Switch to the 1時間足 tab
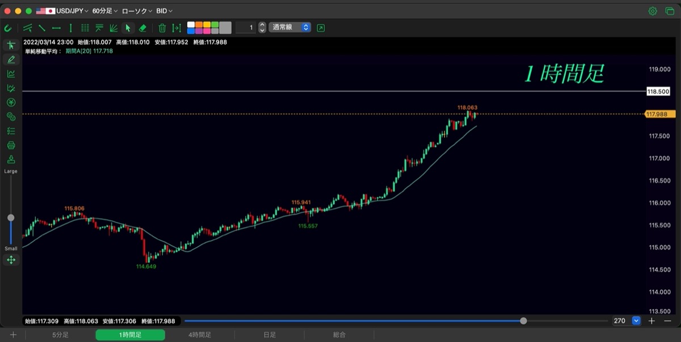The height and width of the screenshot is (342, 681). tap(131, 335)
